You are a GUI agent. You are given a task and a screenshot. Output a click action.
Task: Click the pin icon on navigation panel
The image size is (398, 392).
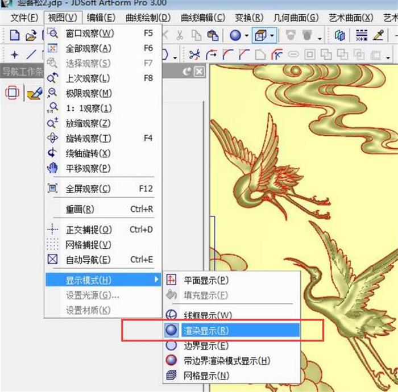tap(187, 72)
